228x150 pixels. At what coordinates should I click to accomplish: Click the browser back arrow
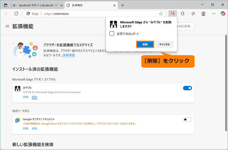[x=7, y=14]
